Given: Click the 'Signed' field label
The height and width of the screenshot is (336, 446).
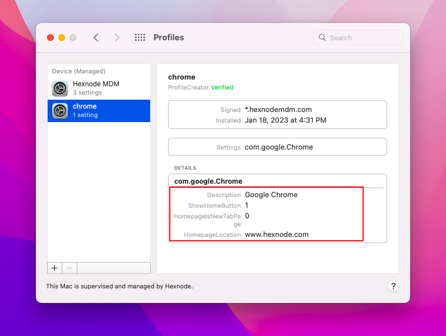Looking at the screenshot, I should 230,110.
